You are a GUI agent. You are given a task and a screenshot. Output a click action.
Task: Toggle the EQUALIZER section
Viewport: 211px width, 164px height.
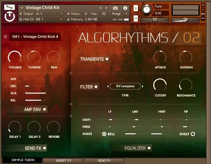149,148
